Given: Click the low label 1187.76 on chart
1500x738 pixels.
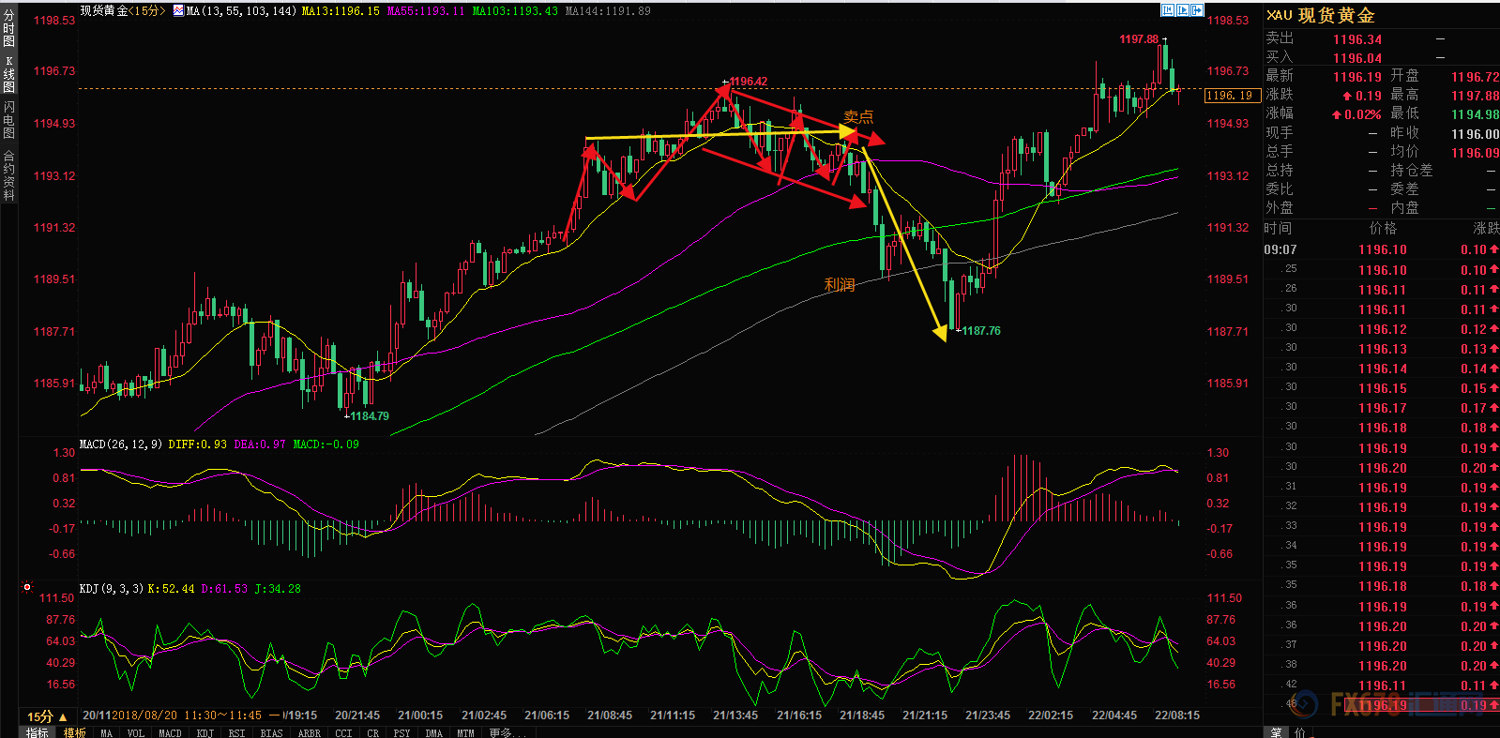Looking at the screenshot, I should (980, 331).
